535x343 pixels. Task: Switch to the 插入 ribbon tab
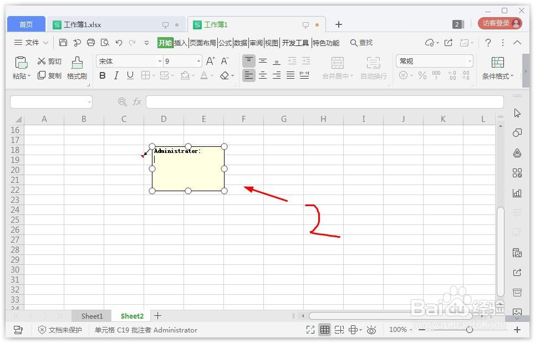[x=181, y=43]
